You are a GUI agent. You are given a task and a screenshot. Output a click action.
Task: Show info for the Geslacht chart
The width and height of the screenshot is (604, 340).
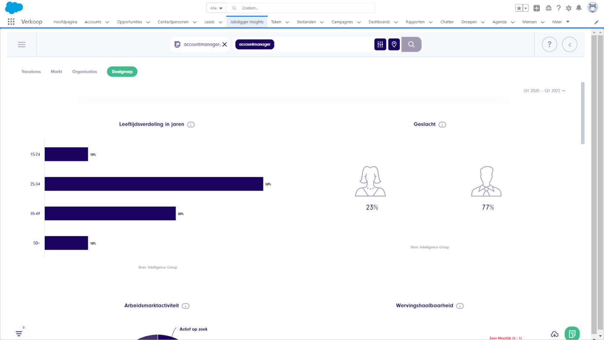click(442, 125)
